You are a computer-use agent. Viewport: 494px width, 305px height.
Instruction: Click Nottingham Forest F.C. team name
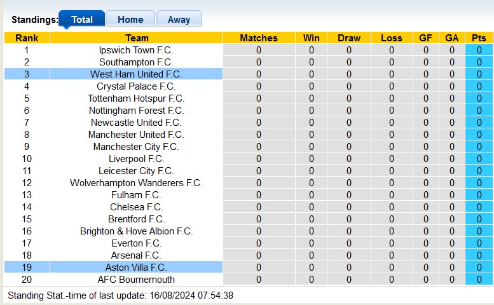[x=136, y=111]
